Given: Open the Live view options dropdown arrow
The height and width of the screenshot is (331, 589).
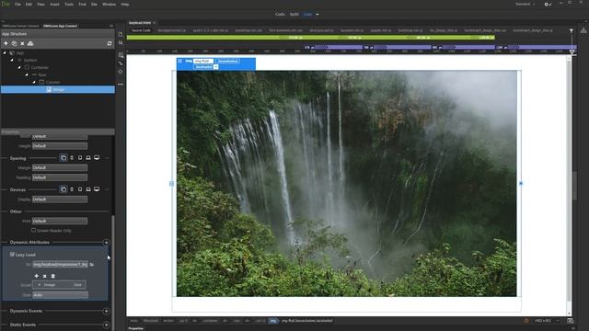Looking at the screenshot, I should pos(318,15).
